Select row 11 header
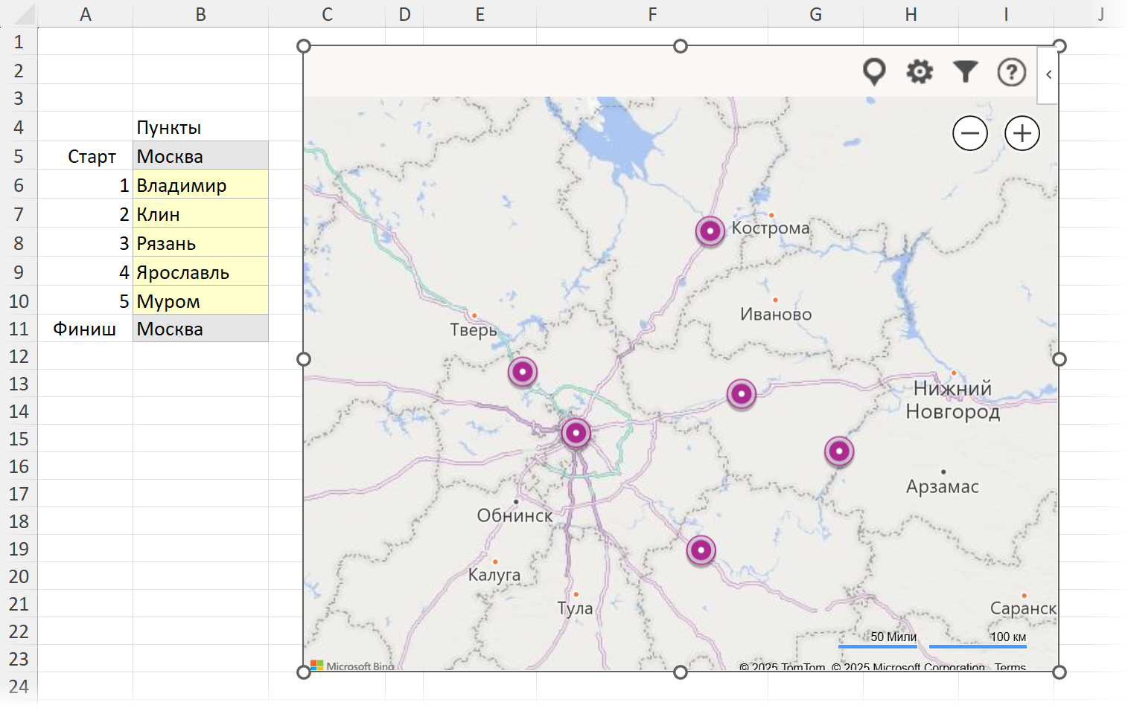 pyautogui.click(x=19, y=329)
